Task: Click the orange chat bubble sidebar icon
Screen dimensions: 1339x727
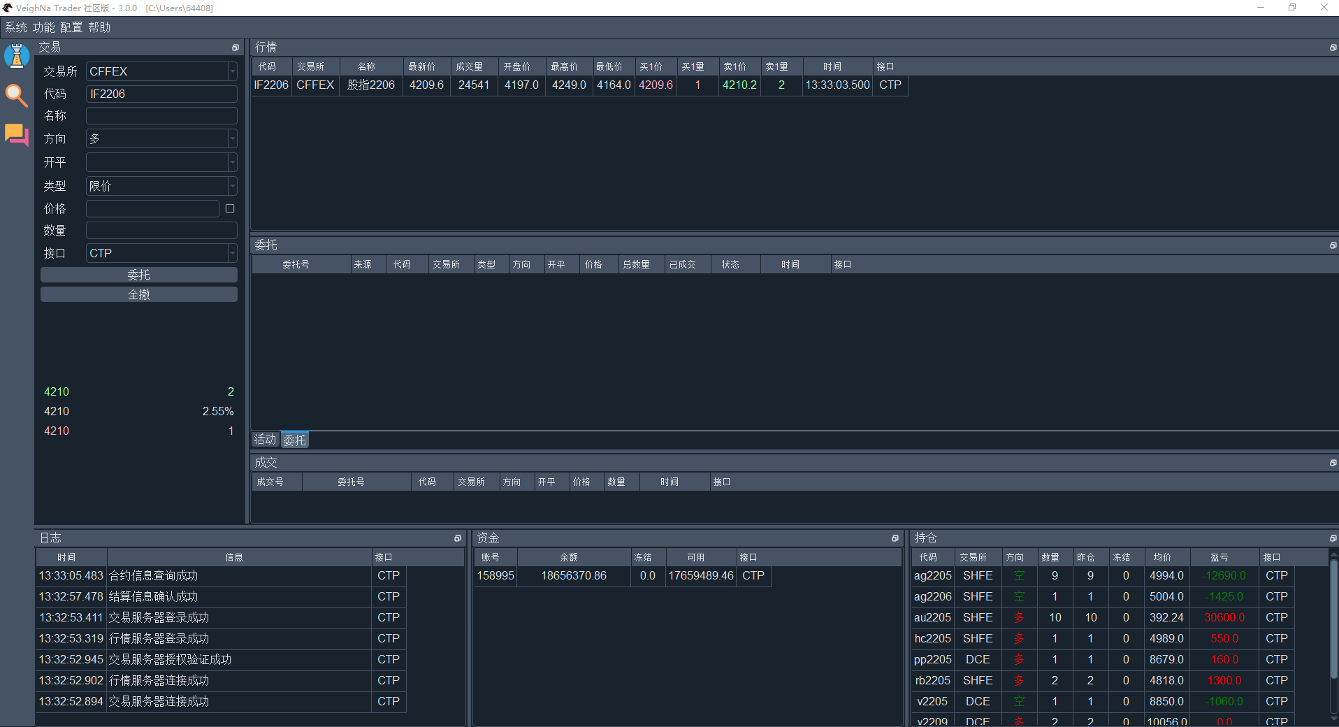Action: point(17,134)
